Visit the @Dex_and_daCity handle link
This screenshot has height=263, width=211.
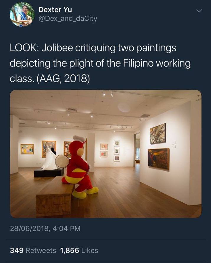(x=68, y=18)
